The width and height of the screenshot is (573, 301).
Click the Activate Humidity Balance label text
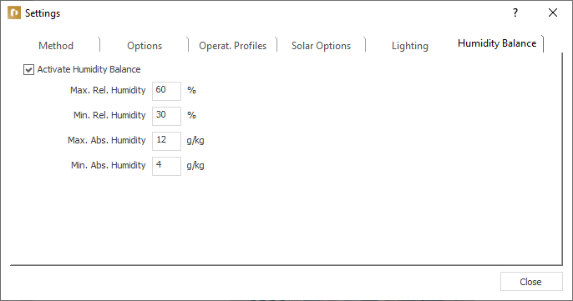pos(89,69)
